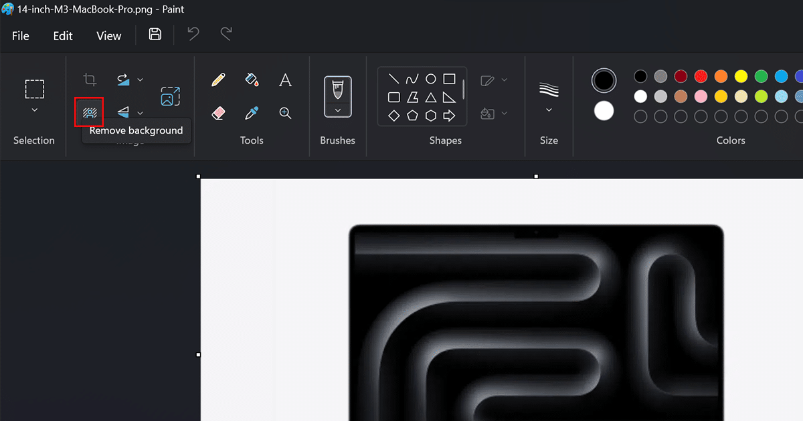Open the View menu
Screen dimensions: 803x421
pyautogui.click(x=108, y=36)
